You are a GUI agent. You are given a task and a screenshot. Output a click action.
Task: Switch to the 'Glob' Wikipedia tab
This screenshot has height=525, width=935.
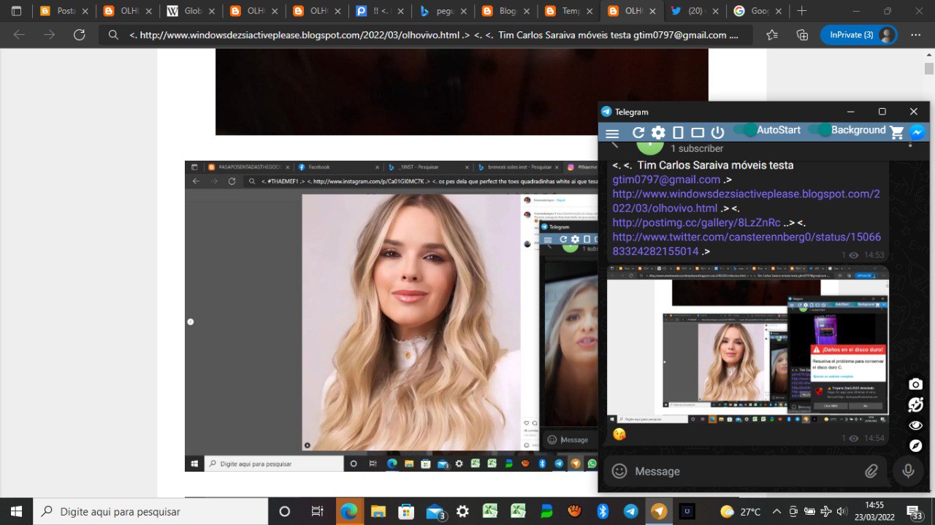tap(187, 11)
